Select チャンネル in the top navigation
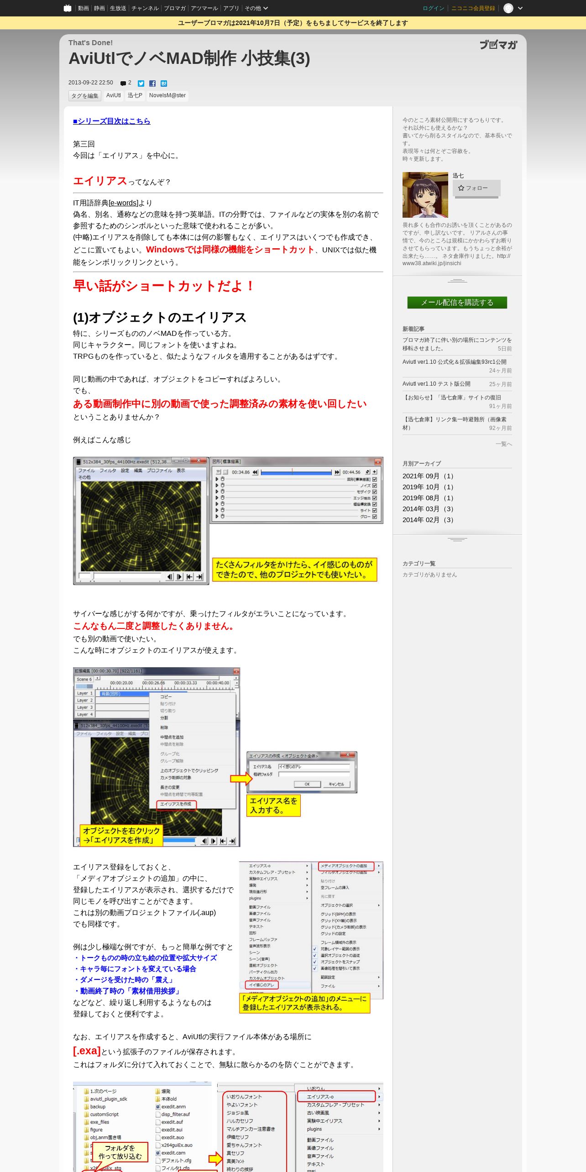 click(145, 8)
